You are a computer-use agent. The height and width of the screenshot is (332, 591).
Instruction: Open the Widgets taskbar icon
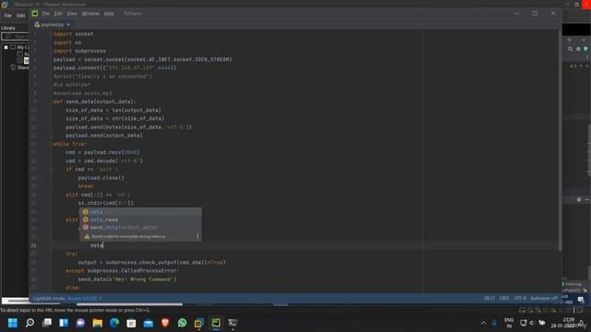click(64, 323)
